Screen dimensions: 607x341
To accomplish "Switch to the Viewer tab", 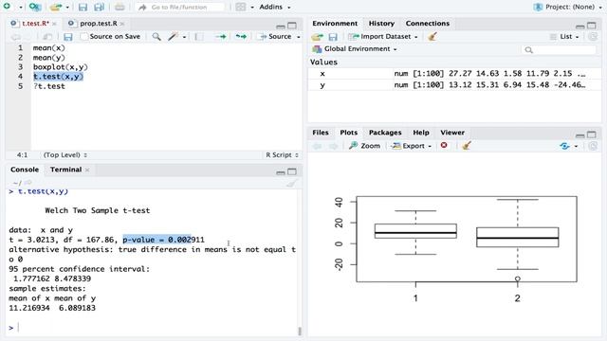I will [452, 133].
